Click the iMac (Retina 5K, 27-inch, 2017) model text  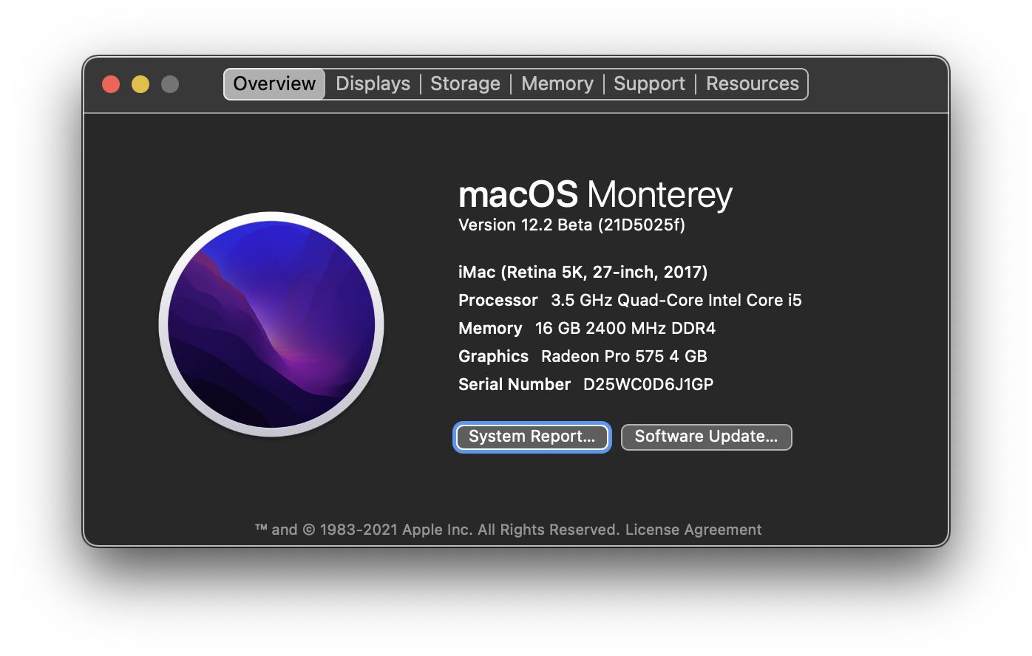click(583, 272)
